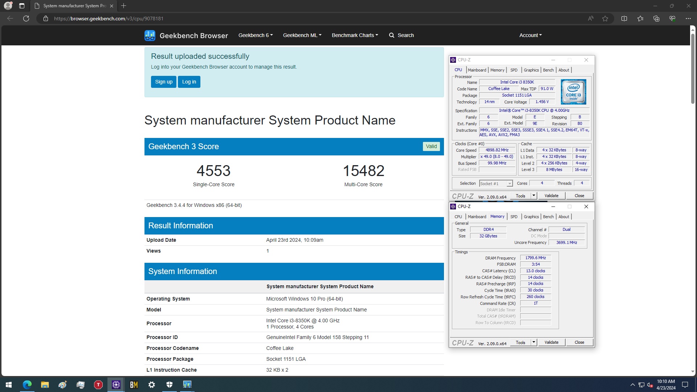Open Windows Security shield on taskbar
The image size is (697, 392).
tap(170, 385)
